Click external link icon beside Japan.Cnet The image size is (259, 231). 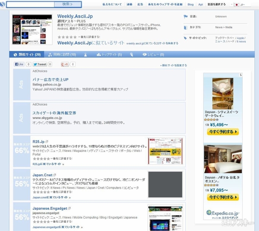pos(55,175)
